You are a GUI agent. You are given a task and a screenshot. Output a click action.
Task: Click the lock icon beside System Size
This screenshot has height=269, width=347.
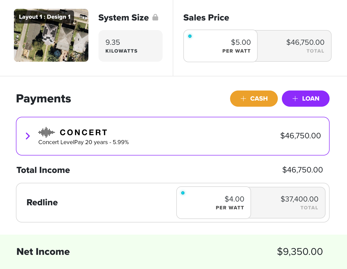coord(155,17)
